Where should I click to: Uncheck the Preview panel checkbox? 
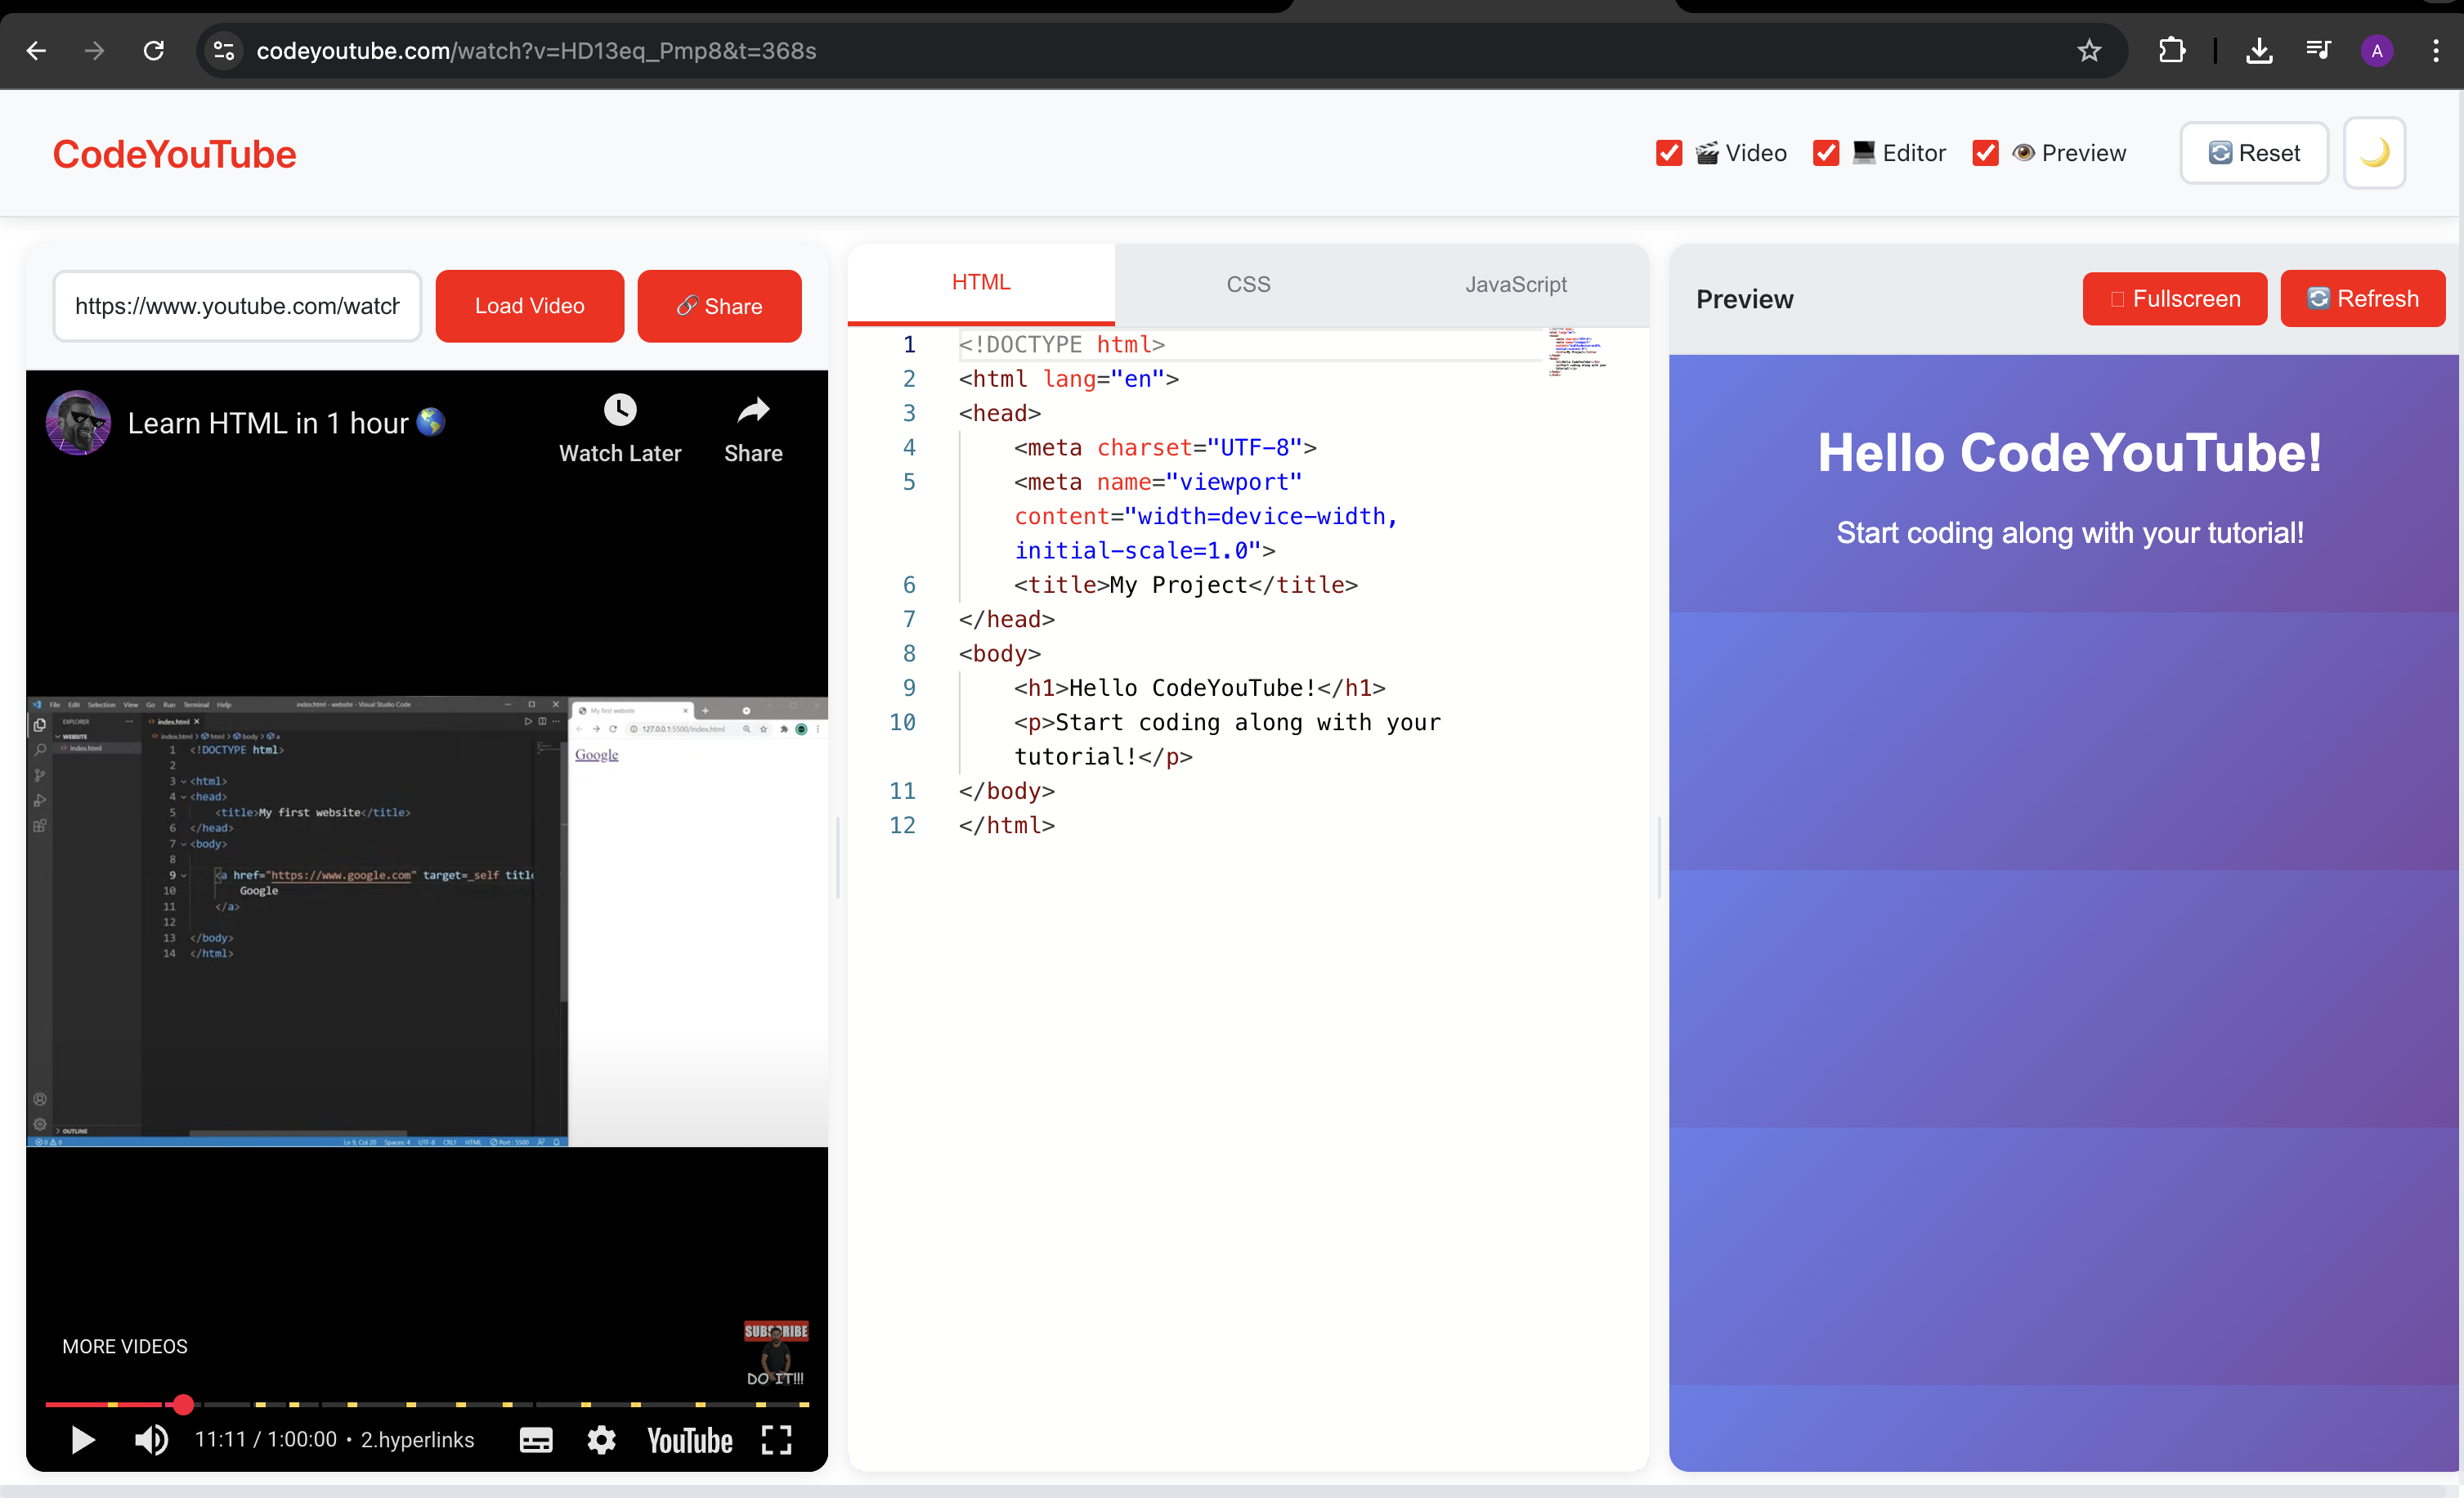click(x=1985, y=153)
